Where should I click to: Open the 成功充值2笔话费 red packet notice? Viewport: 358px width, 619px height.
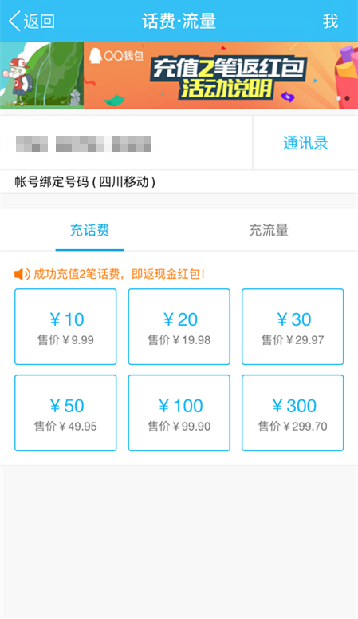click(119, 274)
